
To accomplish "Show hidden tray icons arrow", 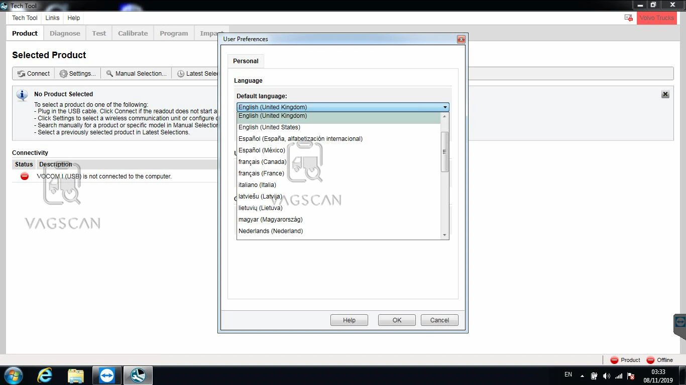I will tap(582, 376).
